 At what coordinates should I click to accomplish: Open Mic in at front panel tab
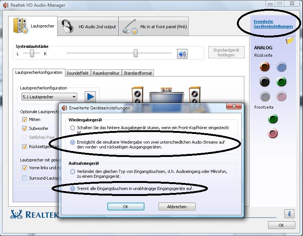tap(154, 26)
